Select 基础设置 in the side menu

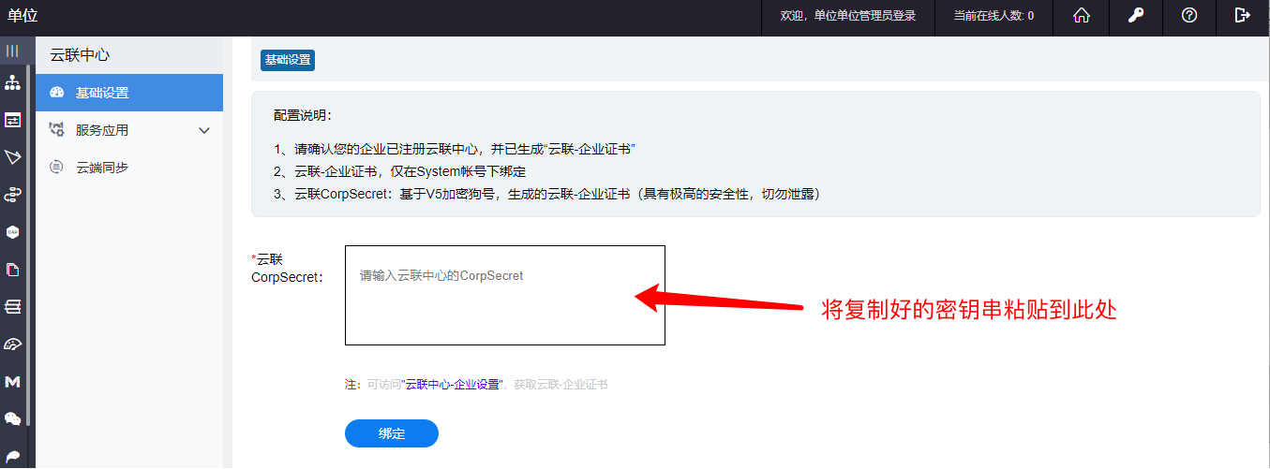[x=129, y=93]
